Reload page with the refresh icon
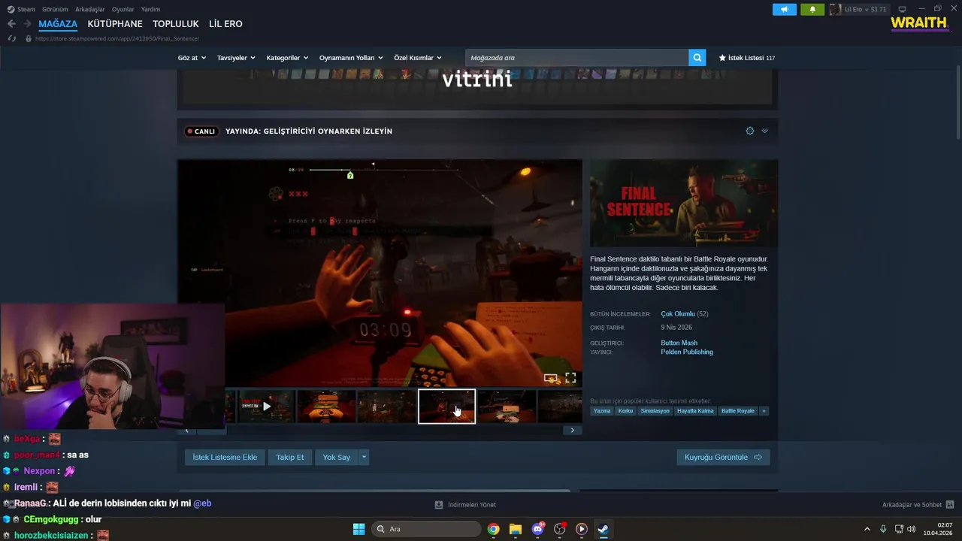 tap(11, 38)
